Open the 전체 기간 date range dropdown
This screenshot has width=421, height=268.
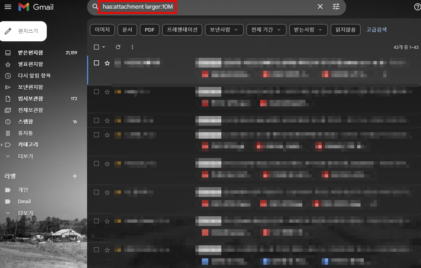click(266, 30)
